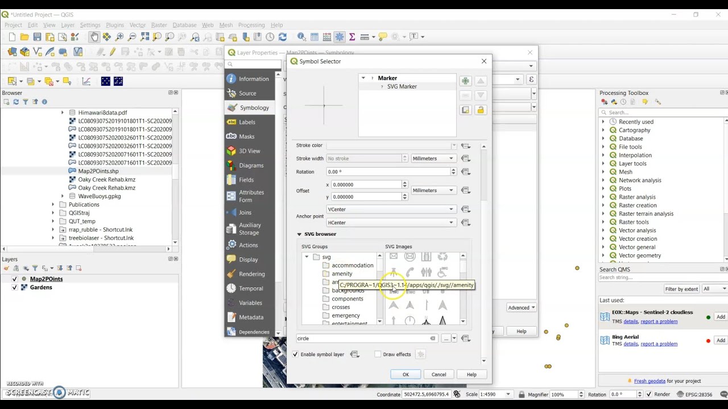The height and width of the screenshot is (409, 728).
Task: Select WaveBuoys.gpkg in Browser panel
Action: 99,196
